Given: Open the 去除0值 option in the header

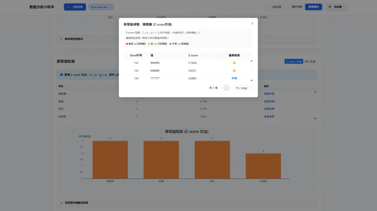Looking at the screenshot, I should [276, 7].
